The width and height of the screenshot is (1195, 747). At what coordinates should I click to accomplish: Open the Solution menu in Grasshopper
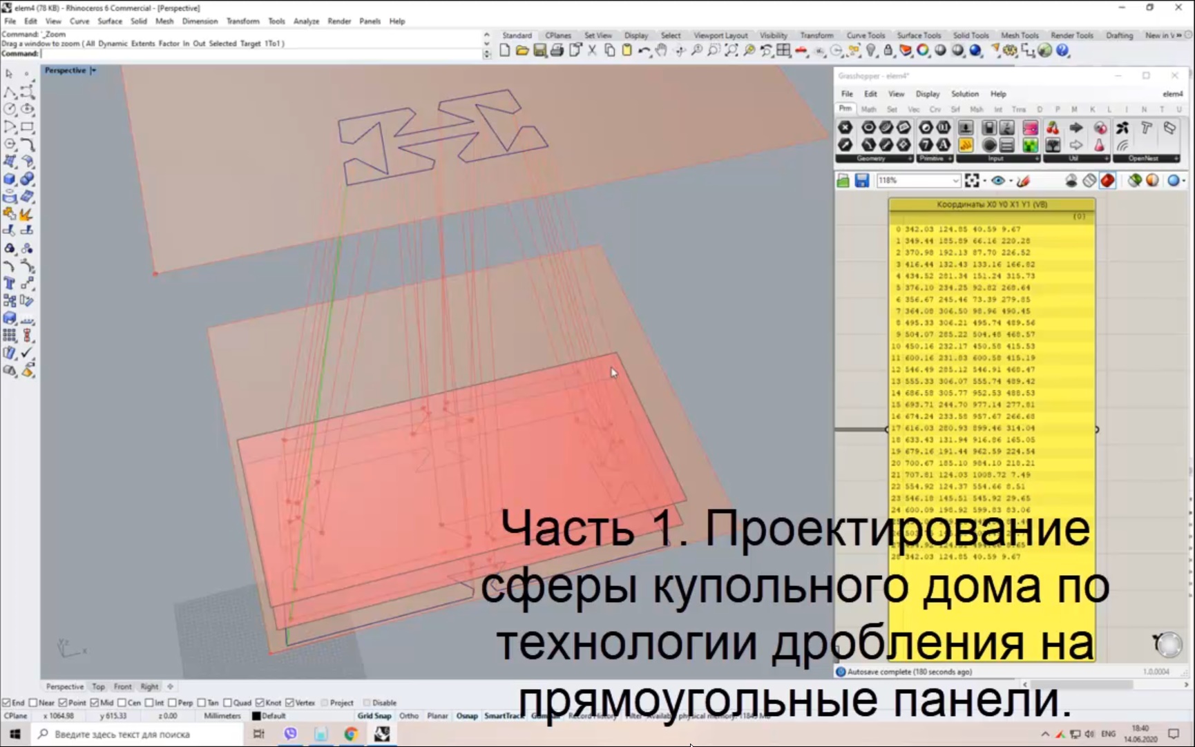click(964, 94)
